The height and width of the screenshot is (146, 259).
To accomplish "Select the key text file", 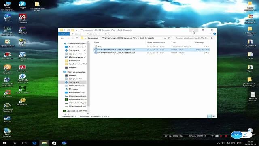I will [x=151, y=47].
